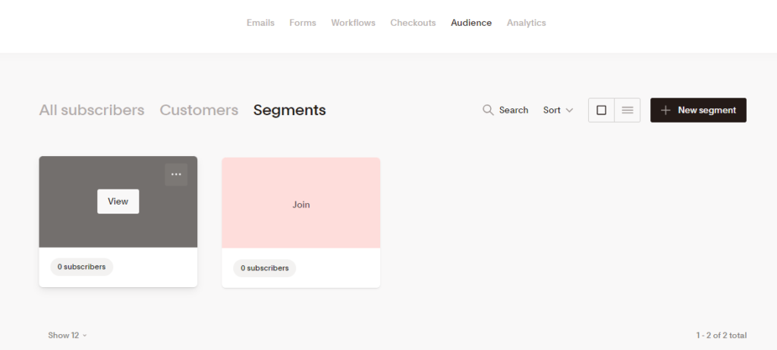Open the Forms section
Viewport: 777px width, 350px height.
click(x=303, y=23)
